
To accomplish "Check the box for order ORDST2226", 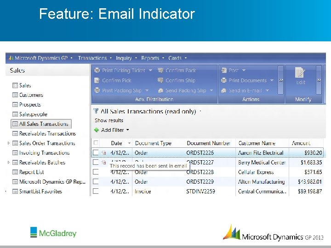I will point(96,152).
